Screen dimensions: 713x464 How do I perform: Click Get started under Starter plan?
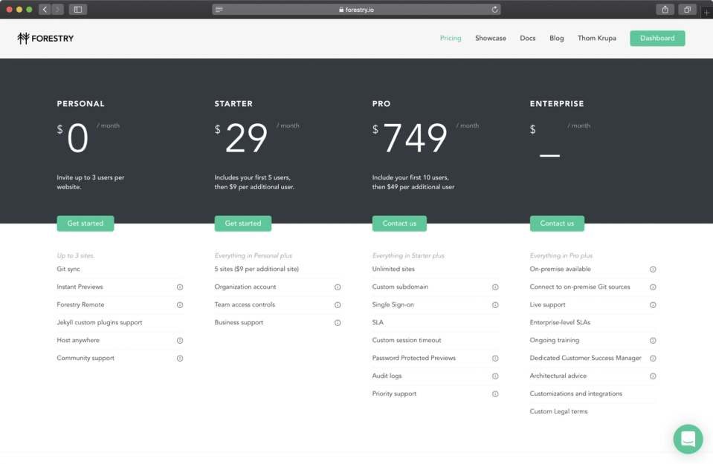(x=243, y=223)
